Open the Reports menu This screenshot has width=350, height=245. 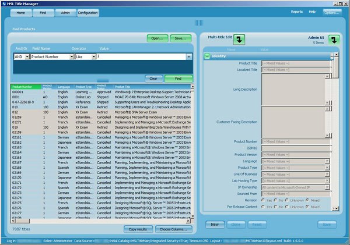[x=297, y=12]
